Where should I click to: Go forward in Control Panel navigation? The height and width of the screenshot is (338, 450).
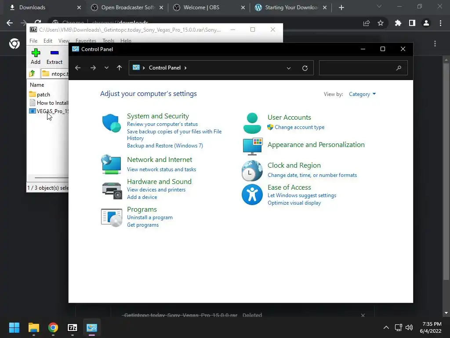[93, 68]
